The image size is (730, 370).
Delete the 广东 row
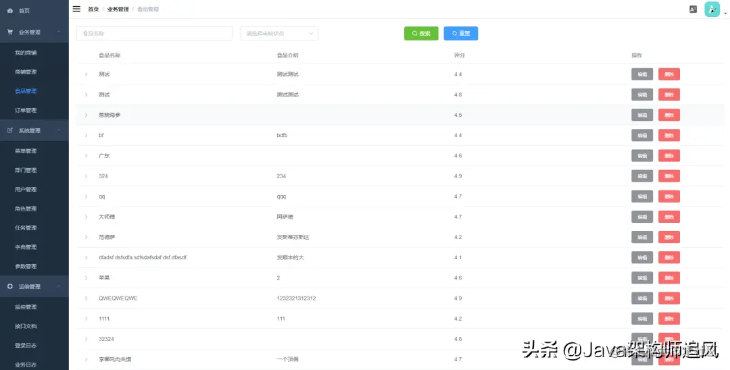point(669,156)
